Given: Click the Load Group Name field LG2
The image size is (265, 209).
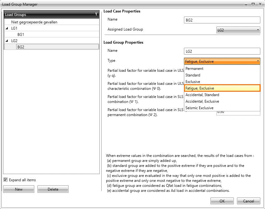Looking at the screenshot, I should tap(222, 51).
